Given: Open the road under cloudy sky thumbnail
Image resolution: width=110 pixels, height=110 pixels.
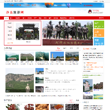Looking at the screenshot, I should [x=72, y=56].
